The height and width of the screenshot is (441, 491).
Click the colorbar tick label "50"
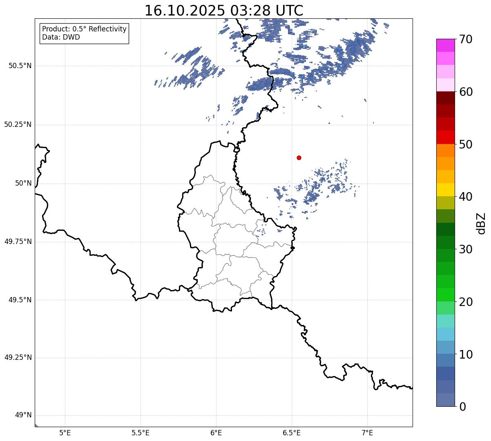tap(466, 144)
